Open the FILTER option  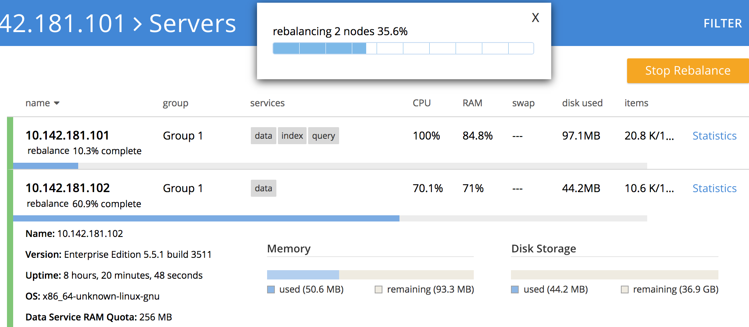pyautogui.click(x=722, y=24)
